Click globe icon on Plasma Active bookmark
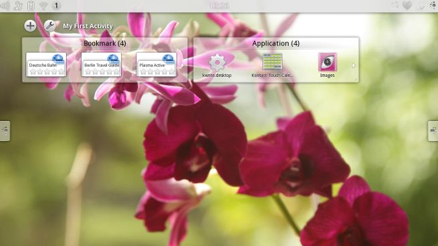This screenshot has width=438, height=246. coord(168,59)
